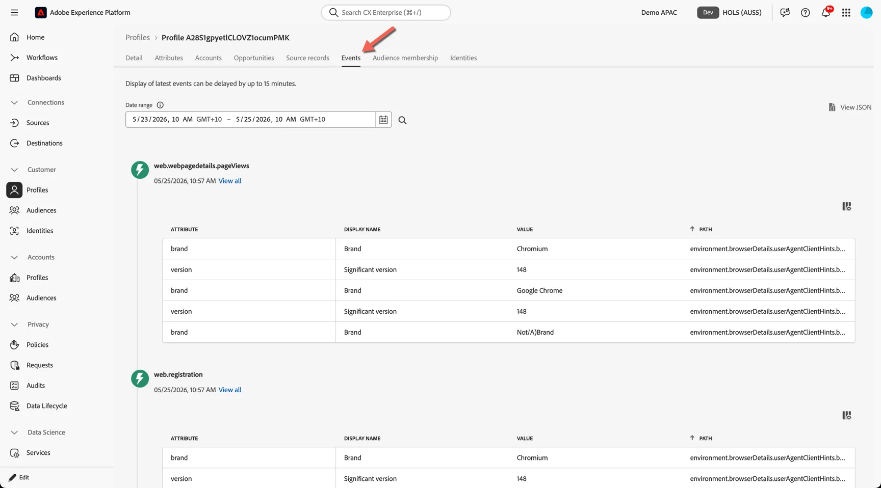Click the date range info icon
The image size is (881, 488).
(x=160, y=105)
